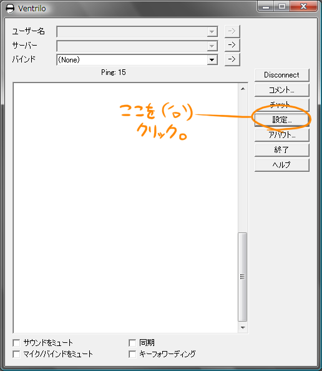The image size is (322, 371).
Task: Toggle the 同期 checkbox
Action: (x=132, y=343)
